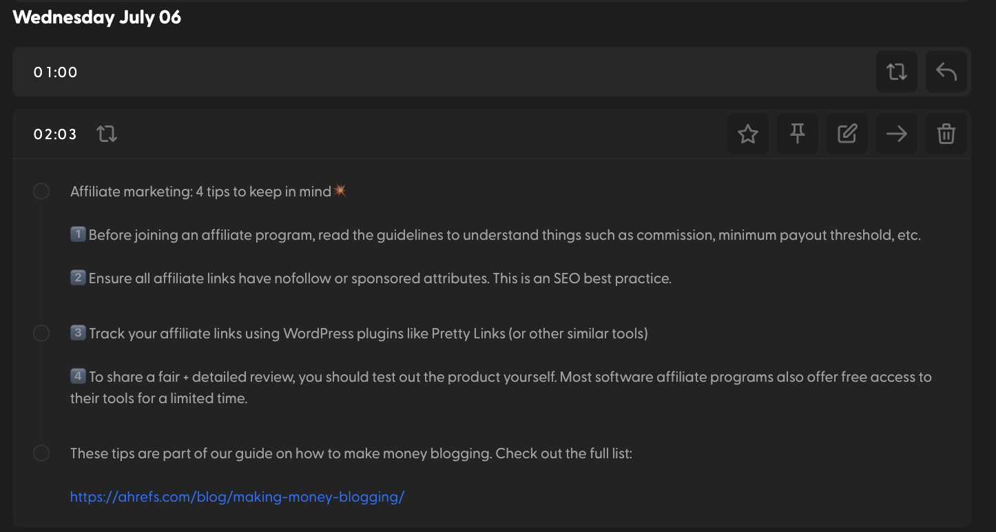Viewport: 996px width, 532px height.
Task: Favorite the 02:03 scheduled post
Action: [x=747, y=133]
